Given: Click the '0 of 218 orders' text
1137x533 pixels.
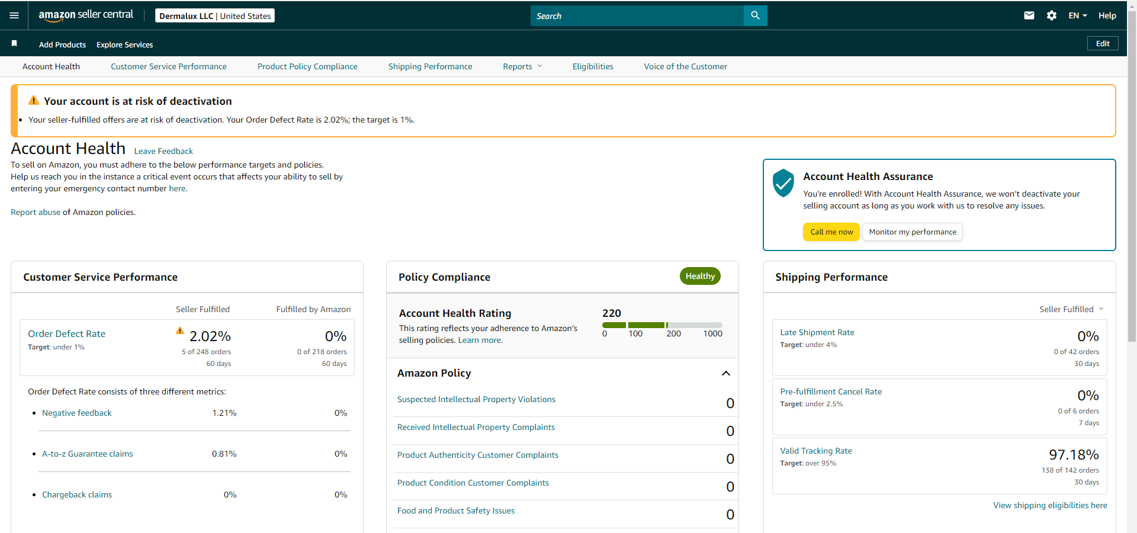Looking at the screenshot, I should [x=322, y=352].
